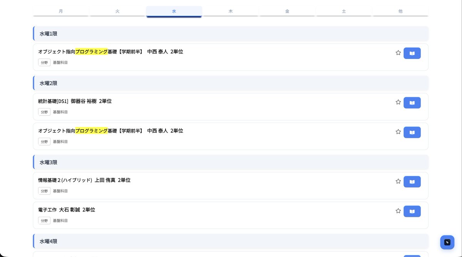Click the floating dark icon button at bottom right
This screenshot has height=257, width=462.
447,242
